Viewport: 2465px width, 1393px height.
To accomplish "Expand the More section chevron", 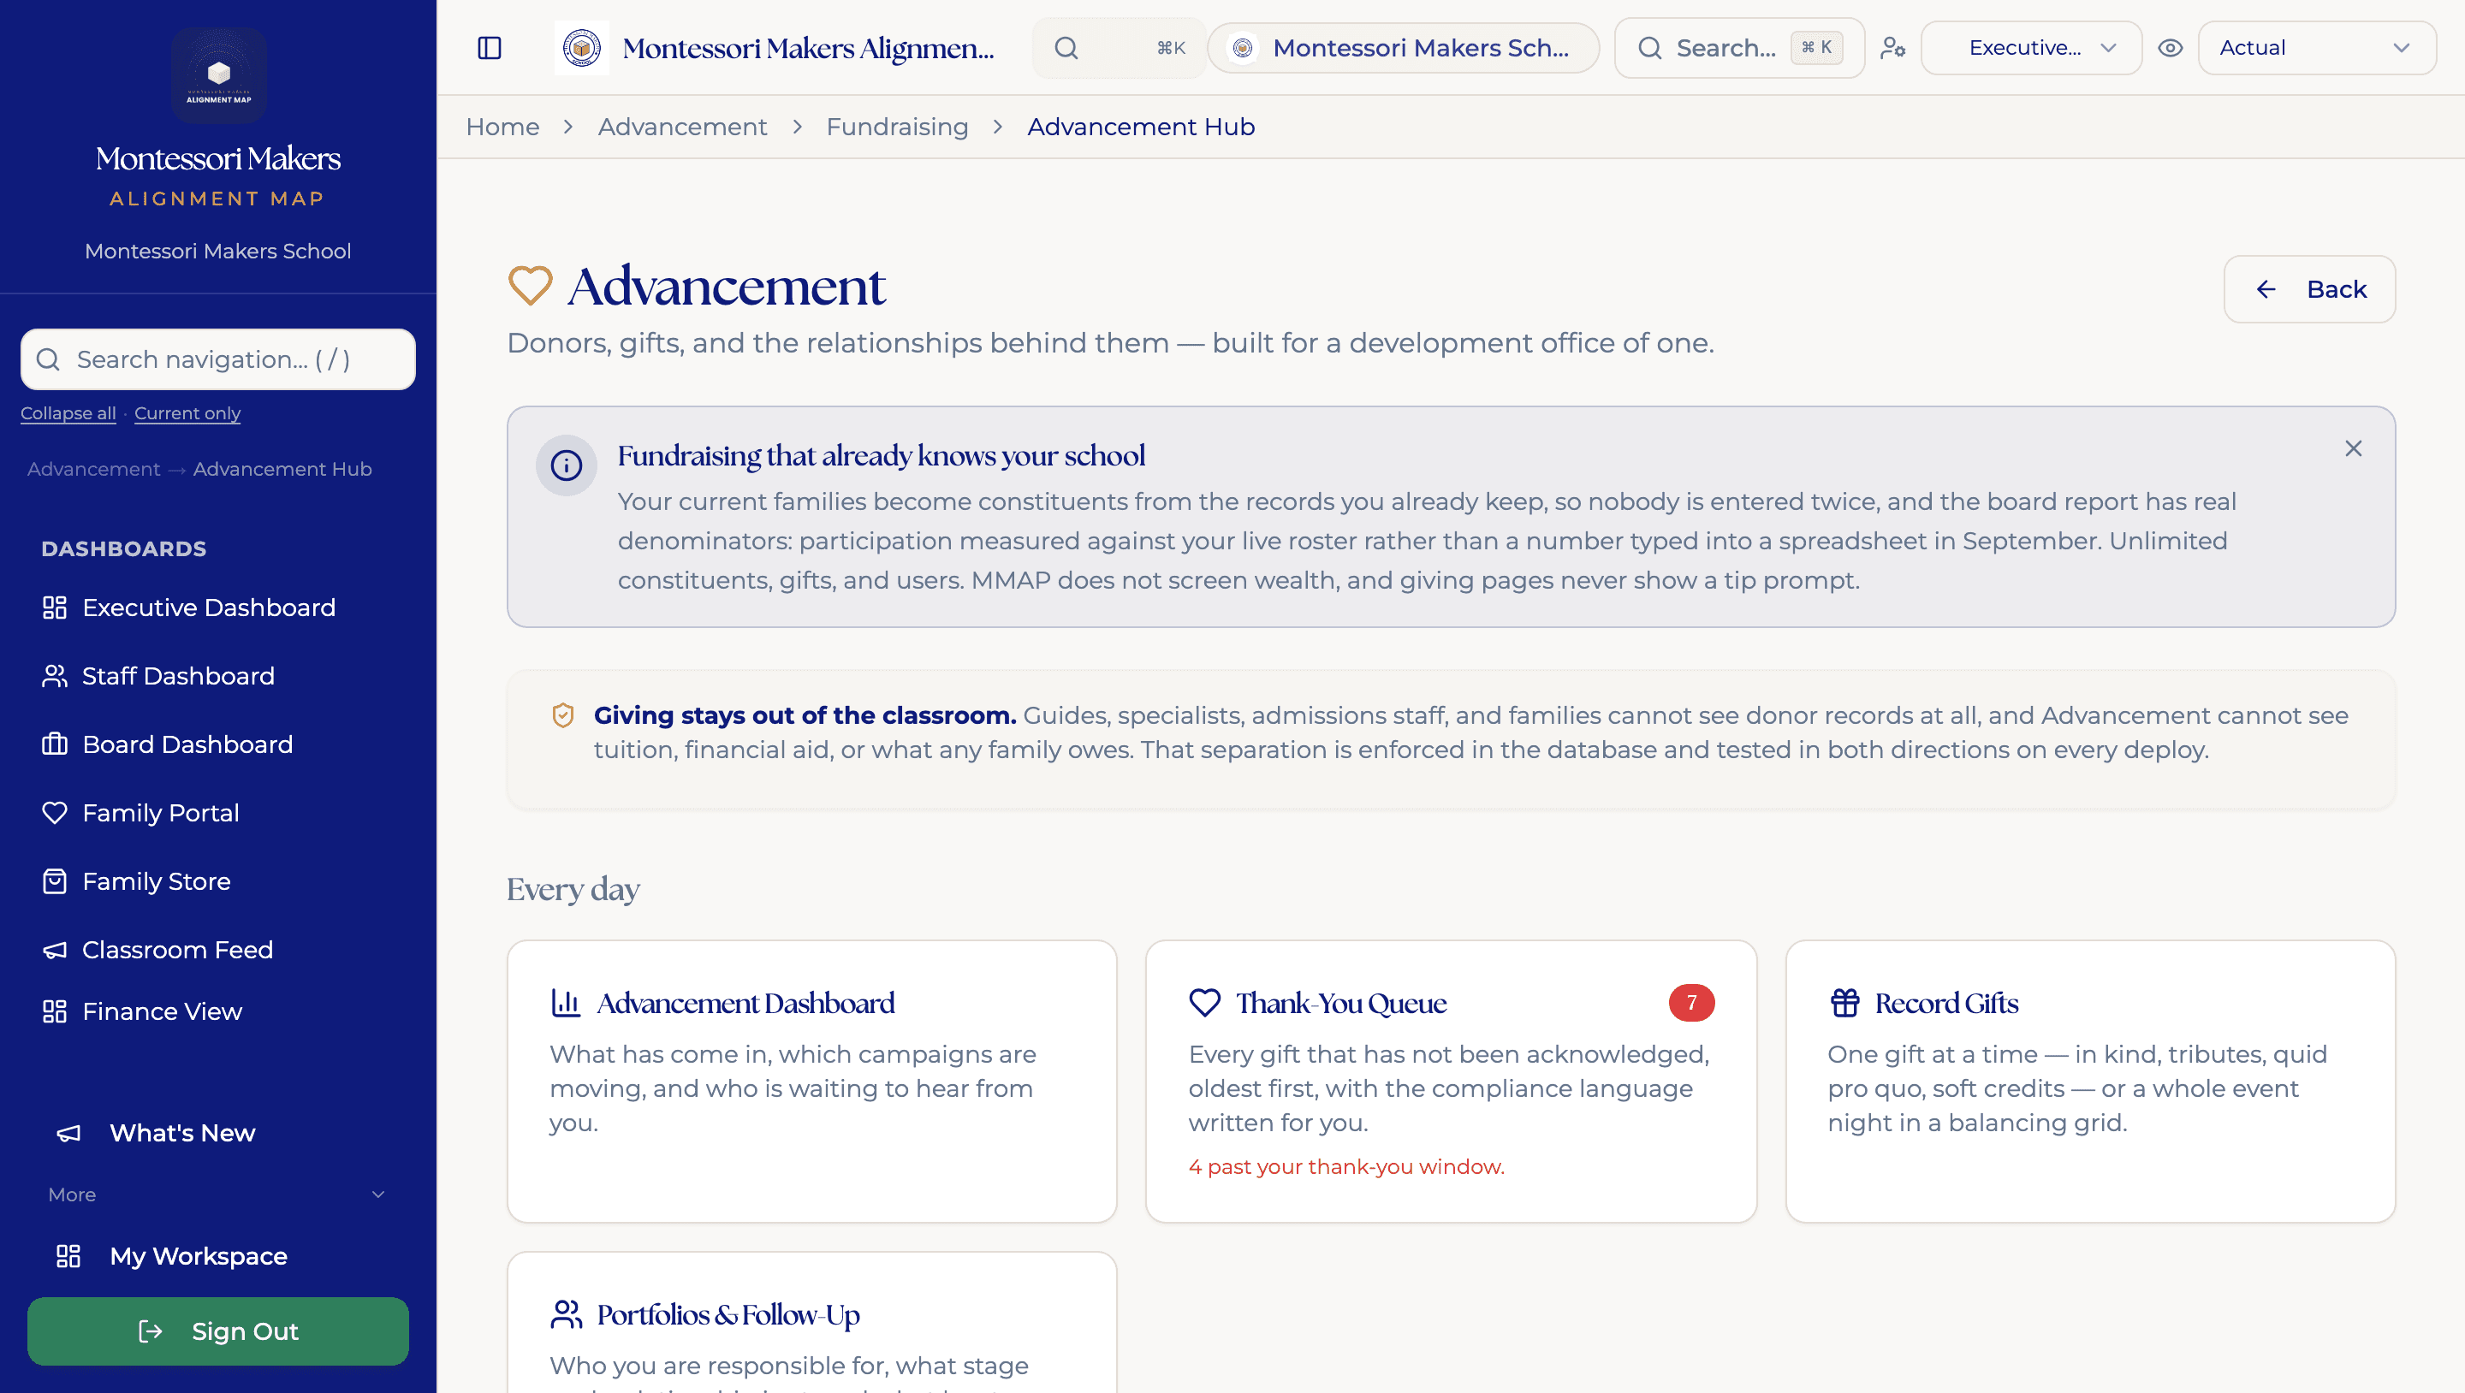I will point(378,1194).
